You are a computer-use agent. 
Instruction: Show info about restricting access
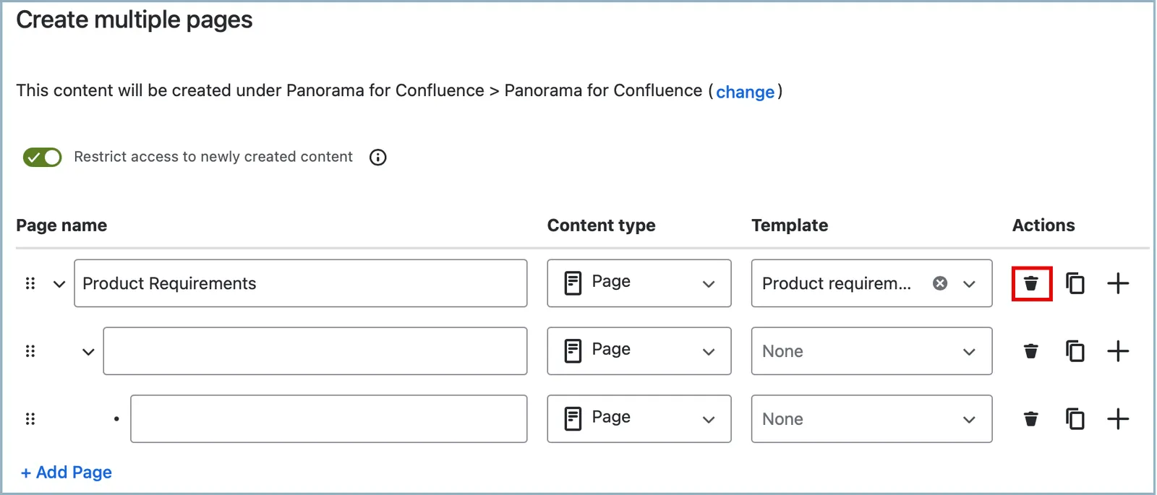click(378, 158)
